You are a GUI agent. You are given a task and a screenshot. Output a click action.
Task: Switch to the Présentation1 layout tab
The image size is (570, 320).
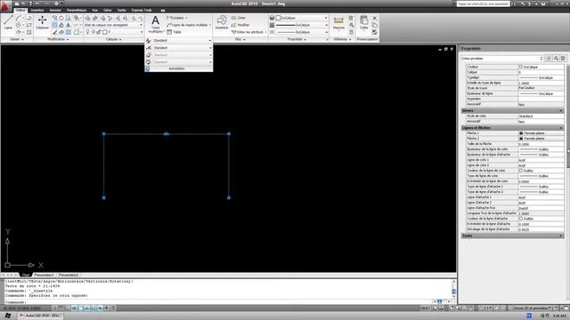point(44,275)
